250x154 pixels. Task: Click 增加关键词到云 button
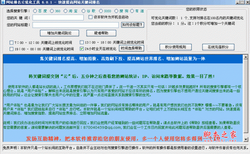(x=60, y=33)
